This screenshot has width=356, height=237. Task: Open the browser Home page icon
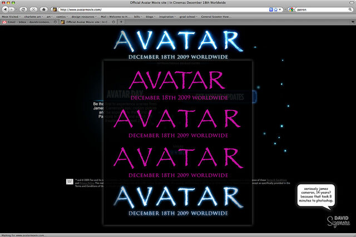[x=43, y=9]
